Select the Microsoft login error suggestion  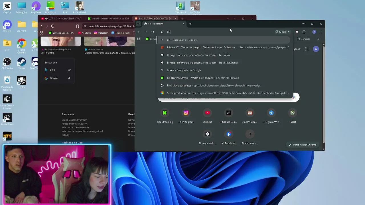pyautogui.click(x=225, y=93)
